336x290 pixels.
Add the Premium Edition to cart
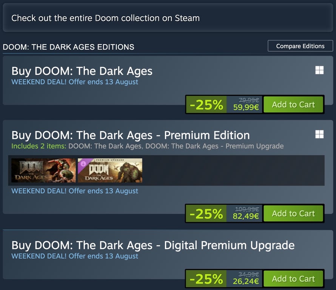click(293, 214)
